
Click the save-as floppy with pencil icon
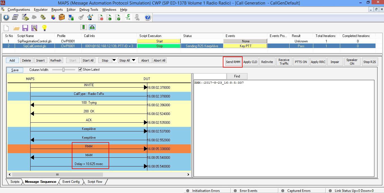tap(34, 28)
